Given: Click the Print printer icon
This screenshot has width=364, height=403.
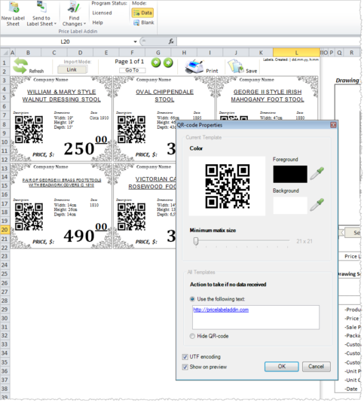Looking at the screenshot, I should 194,66.
